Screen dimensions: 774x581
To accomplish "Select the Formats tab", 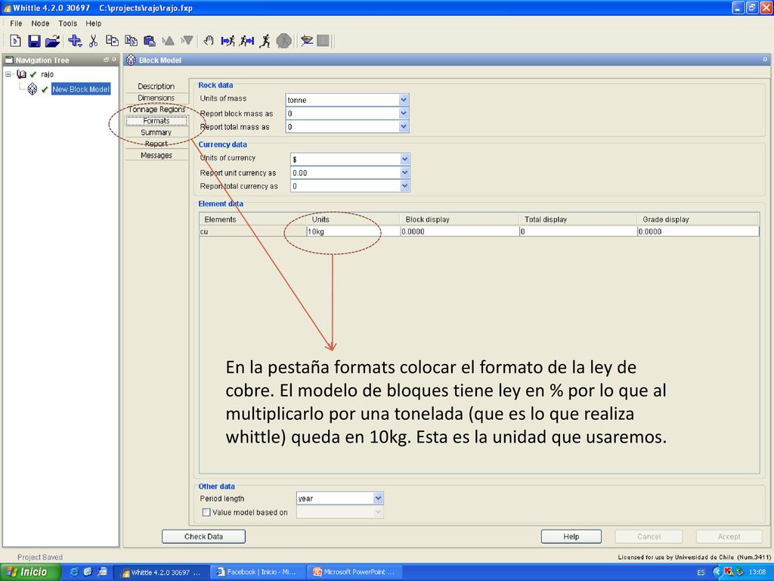I will [x=156, y=120].
